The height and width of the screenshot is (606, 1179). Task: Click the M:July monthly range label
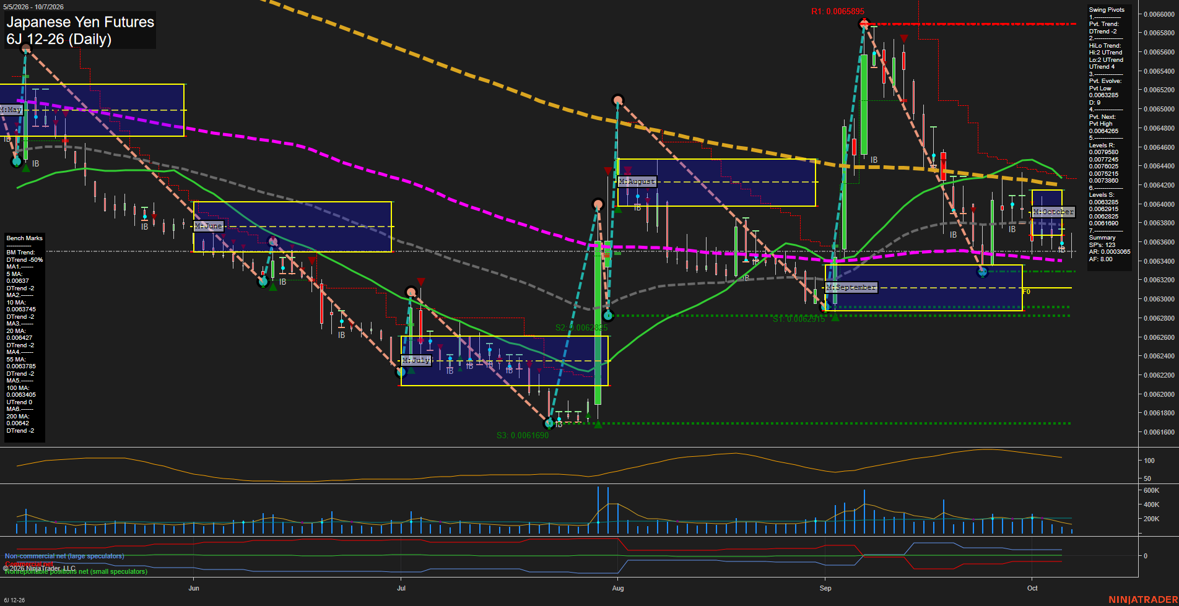416,360
